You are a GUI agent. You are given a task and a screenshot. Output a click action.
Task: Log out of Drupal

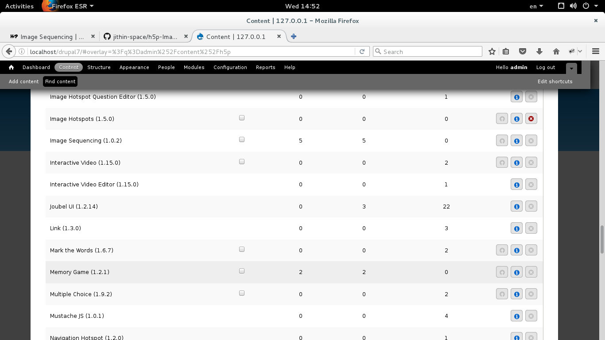click(x=546, y=67)
